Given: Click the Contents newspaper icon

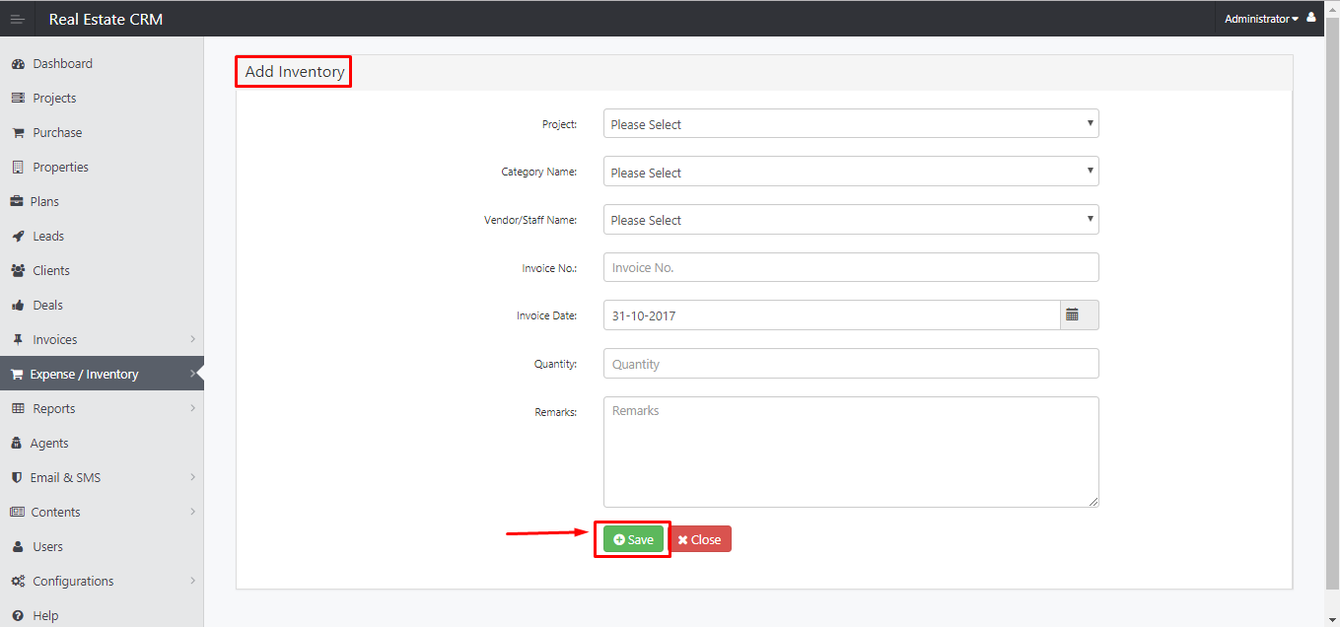Looking at the screenshot, I should [x=17, y=513].
